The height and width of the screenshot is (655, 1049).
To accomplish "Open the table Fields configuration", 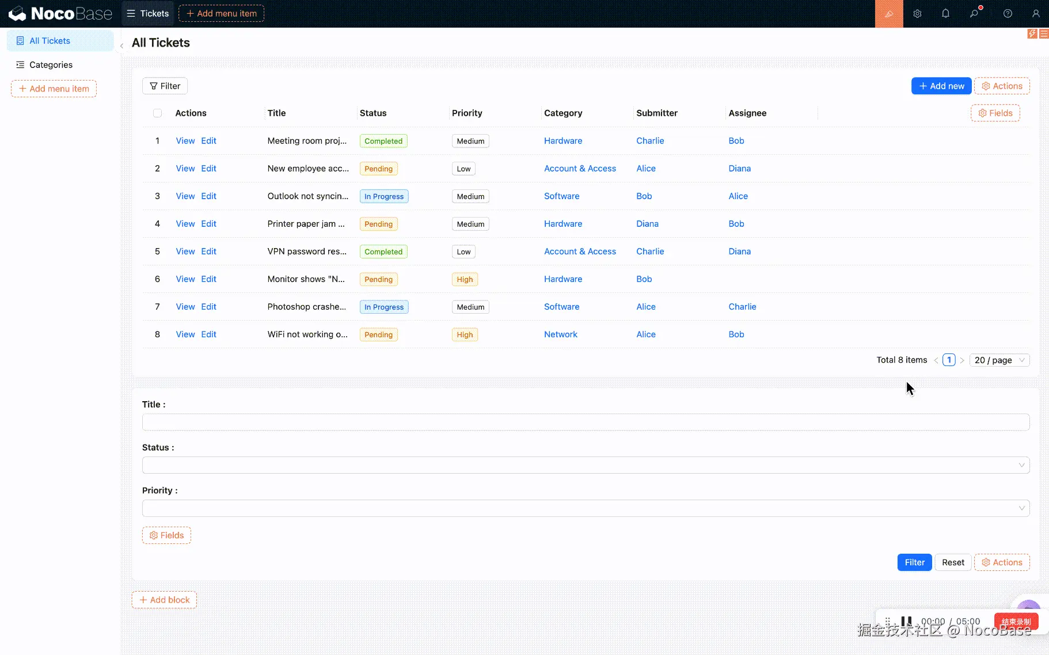I will tap(995, 113).
